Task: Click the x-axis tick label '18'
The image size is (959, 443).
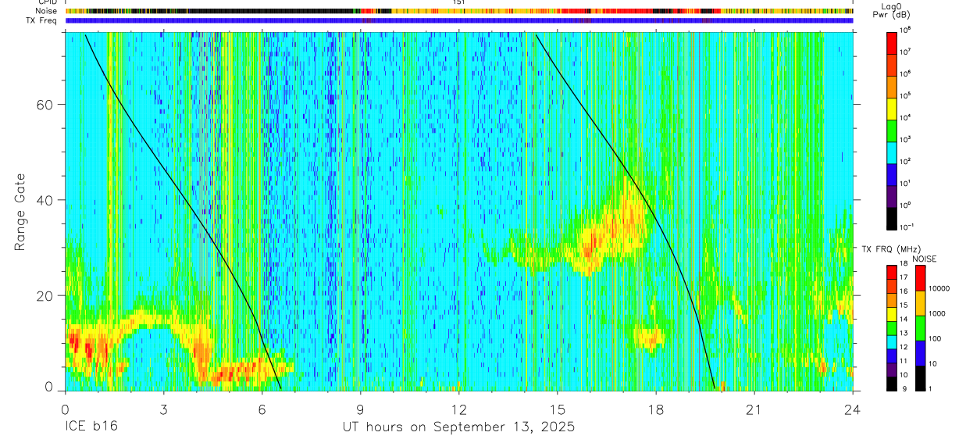Action: tap(656, 409)
